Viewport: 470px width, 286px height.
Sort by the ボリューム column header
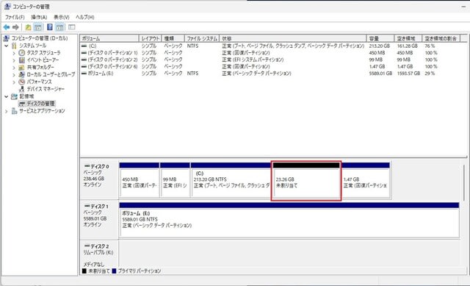[109, 38]
